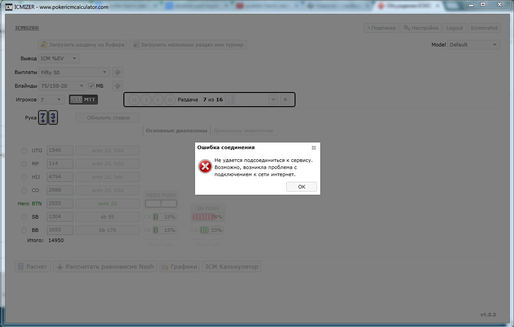Open the Model Default dropdown
The height and width of the screenshot is (327, 514).
(x=473, y=45)
